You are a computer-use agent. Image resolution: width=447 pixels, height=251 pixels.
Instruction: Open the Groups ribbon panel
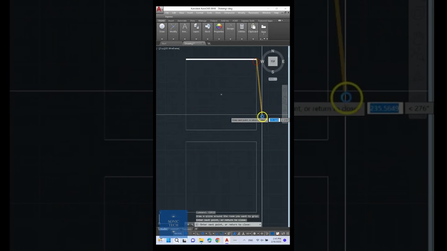230,27
